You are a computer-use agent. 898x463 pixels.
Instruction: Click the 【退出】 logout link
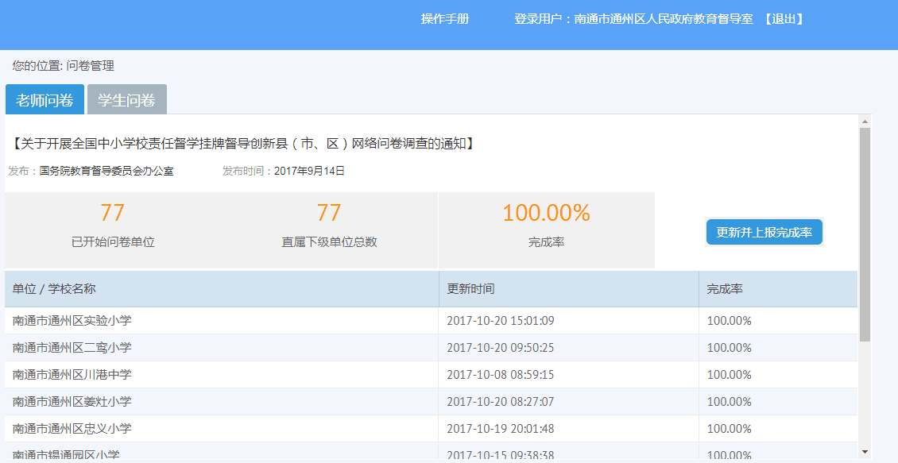[x=784, y=19]
